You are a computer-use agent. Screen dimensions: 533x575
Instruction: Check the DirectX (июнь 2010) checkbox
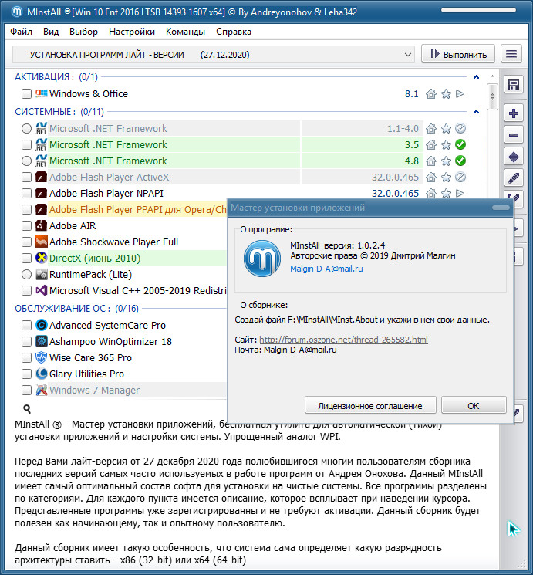(26, 258)
